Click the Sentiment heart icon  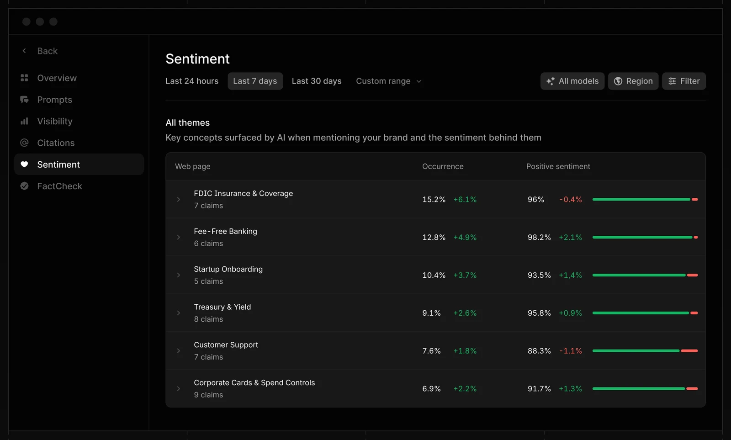(24, 164)
